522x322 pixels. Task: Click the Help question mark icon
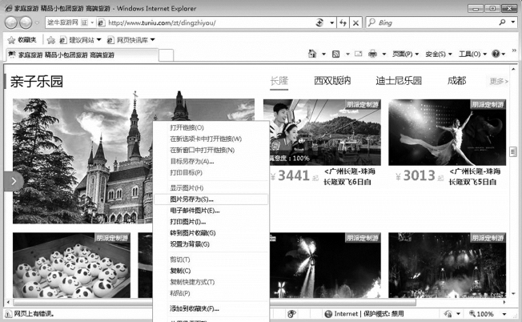coord(496,54)
